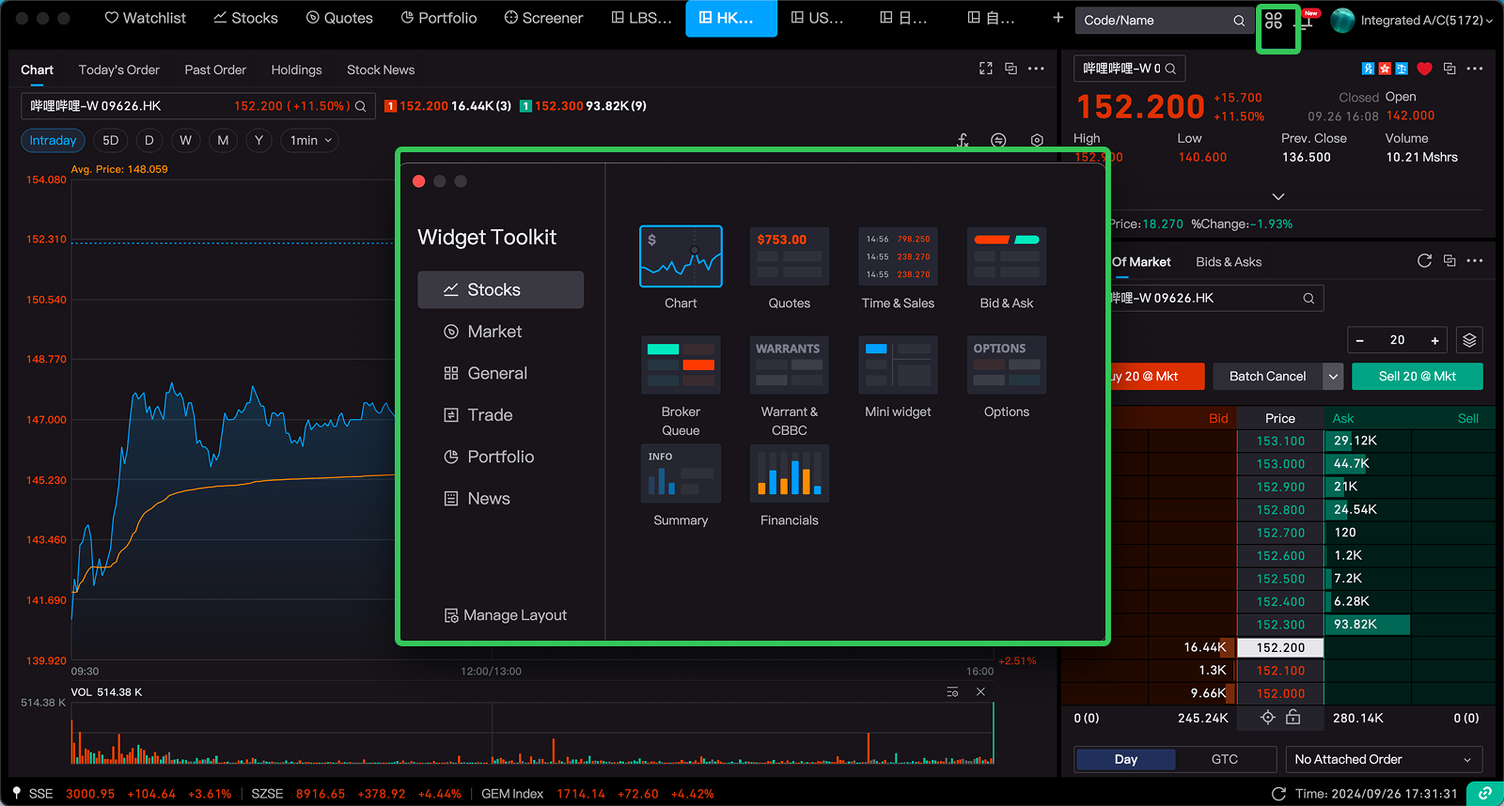Pick the Time & Sales widget
This screenshot has width=1504, height=806.
898,256
